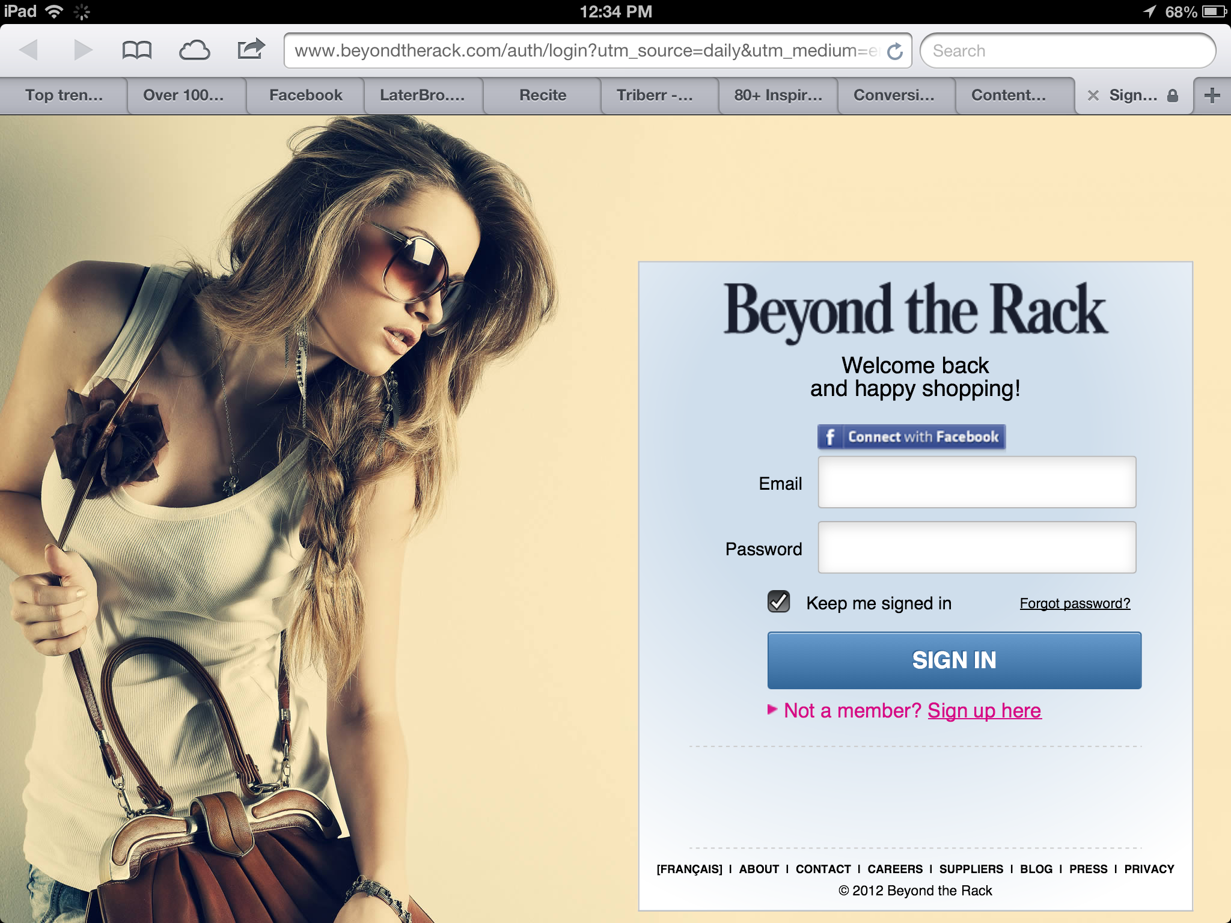
Task: Click the Sign up here link
Action: (984, 710)
